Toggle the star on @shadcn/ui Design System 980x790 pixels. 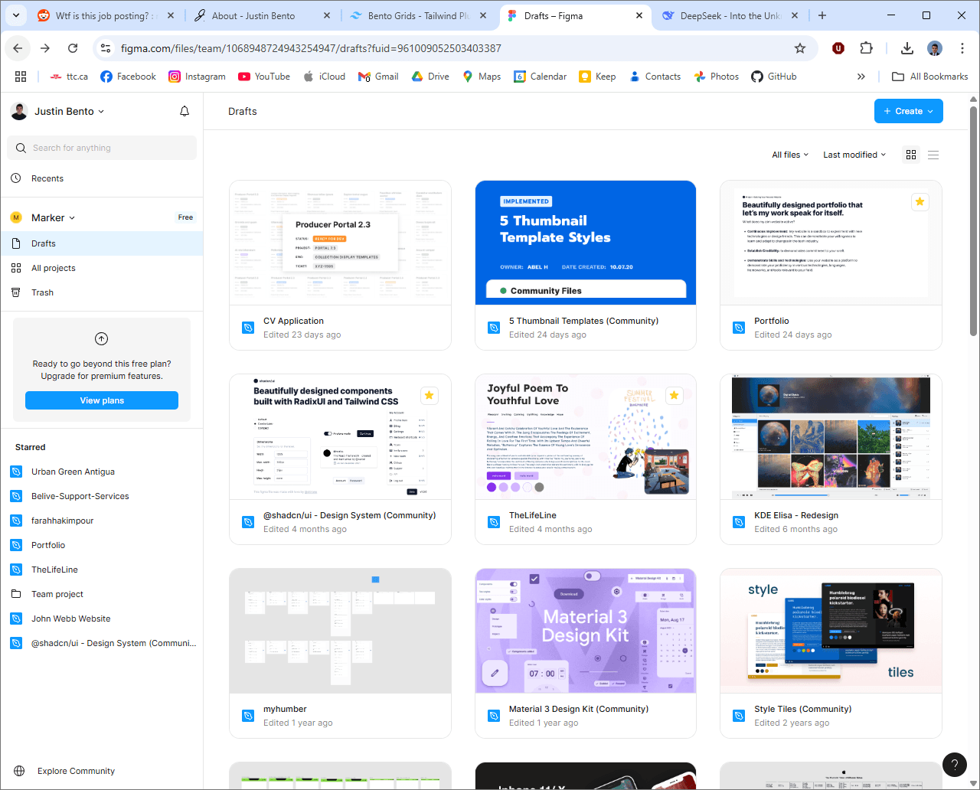[x=430, y=396]
